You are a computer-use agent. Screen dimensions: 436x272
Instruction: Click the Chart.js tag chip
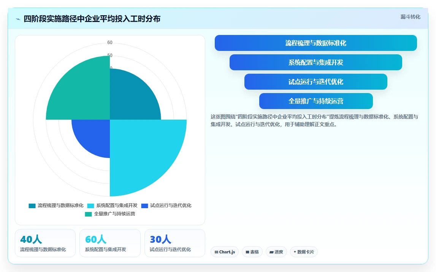pyautogui.click(x=225, y=252)
